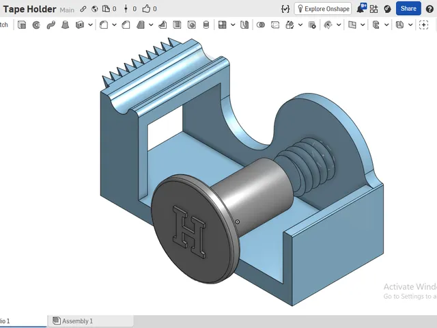437x328 pixels.
Task: Expand the Sheet metal dropdown arrow
Action: [410, 25]
